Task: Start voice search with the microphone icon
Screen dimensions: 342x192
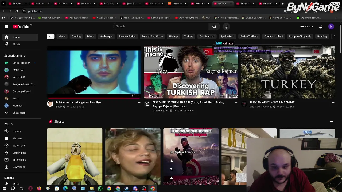Action: tap(226, 26)
